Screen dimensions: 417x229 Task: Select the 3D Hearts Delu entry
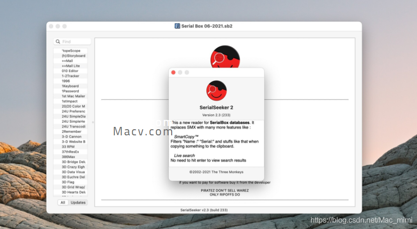(70, 192)
